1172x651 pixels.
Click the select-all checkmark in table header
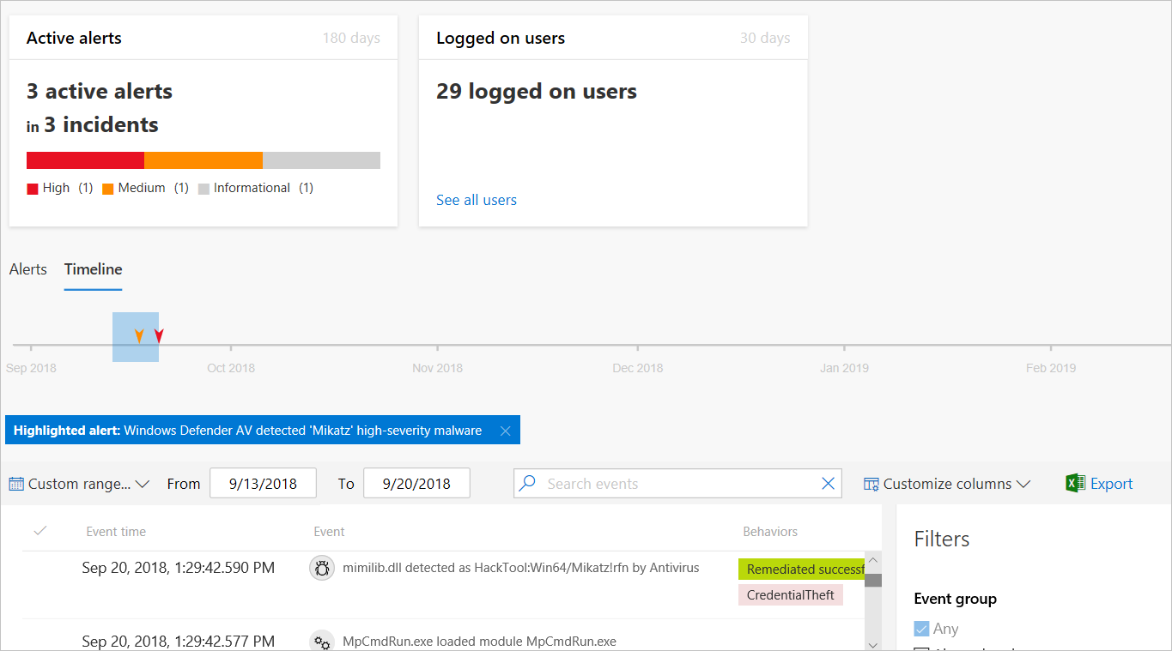(39, 531)
